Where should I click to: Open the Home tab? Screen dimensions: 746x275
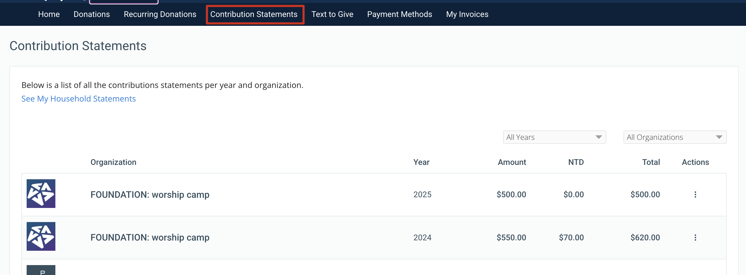click(49, 14)
